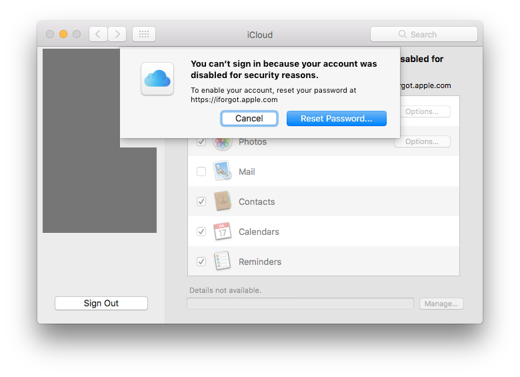The width and height of the screenshot is (520, 377).
Task: Click the Reminders list icon
Action: tap(222, 261)
